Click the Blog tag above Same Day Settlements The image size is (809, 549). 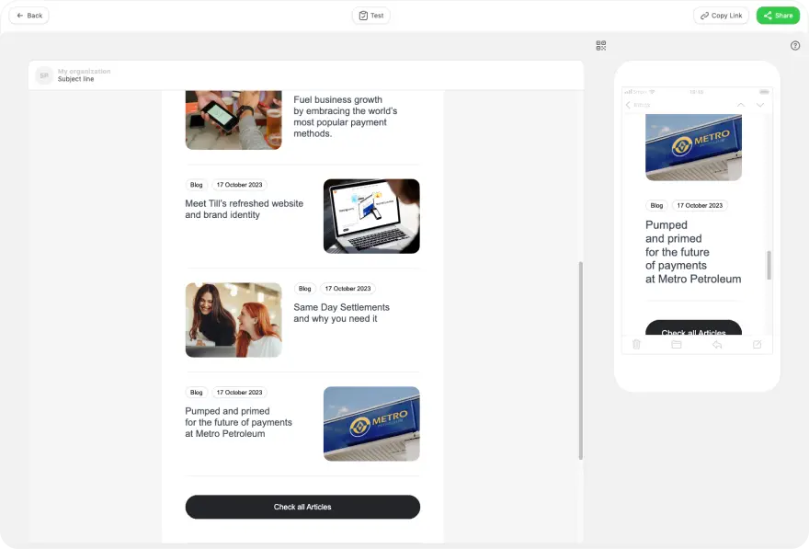305,289
